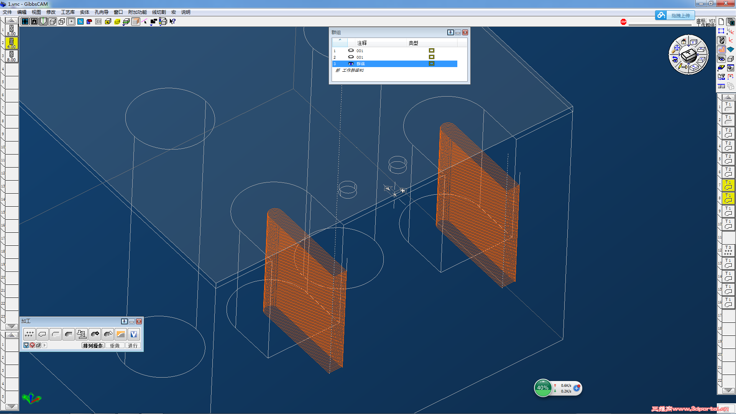Screen dimensions: 736x414
Task: Show workgroup 1 with eye icon
Action: (x=351, y=51)
